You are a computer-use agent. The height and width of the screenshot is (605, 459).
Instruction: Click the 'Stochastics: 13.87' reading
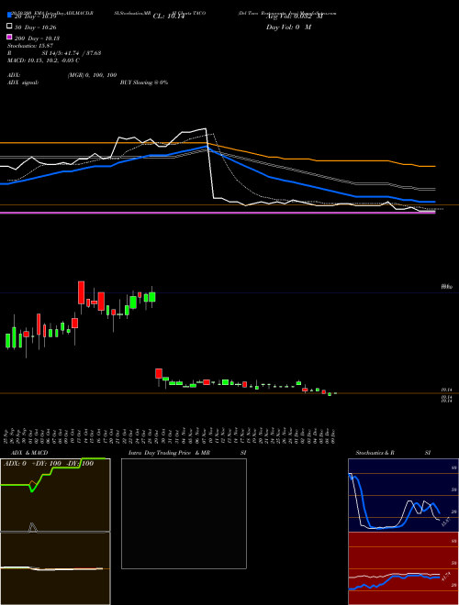[30, 46]
